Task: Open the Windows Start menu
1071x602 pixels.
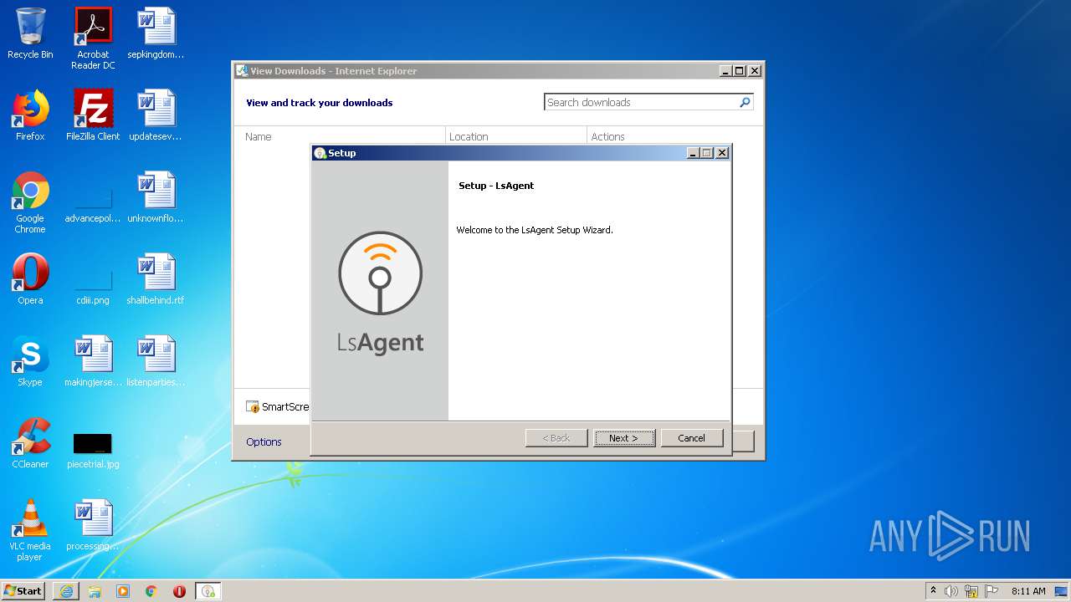Action: pyautogui.click(x=23, y=590)
